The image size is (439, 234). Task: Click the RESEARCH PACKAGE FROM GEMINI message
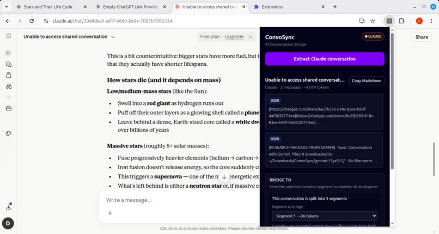pos(324,150)
